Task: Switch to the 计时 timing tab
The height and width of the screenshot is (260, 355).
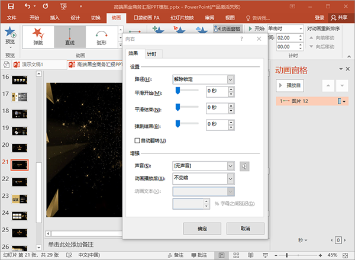Action: (x=151, y=54)
